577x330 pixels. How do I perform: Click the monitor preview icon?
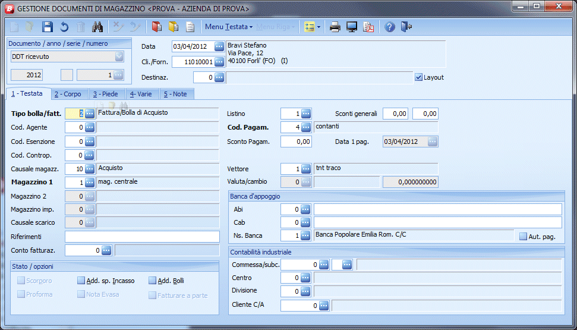352,27
